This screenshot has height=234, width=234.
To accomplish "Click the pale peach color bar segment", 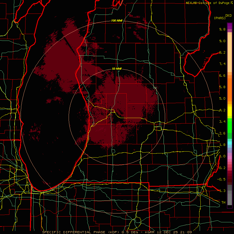I will 230,54.
